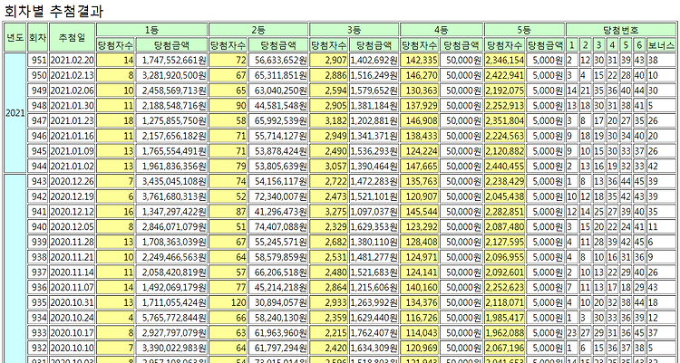This screenshot has height=363, width=680.
Task: Click second prize amount 63,040,250원
Action: pos(278,91)
